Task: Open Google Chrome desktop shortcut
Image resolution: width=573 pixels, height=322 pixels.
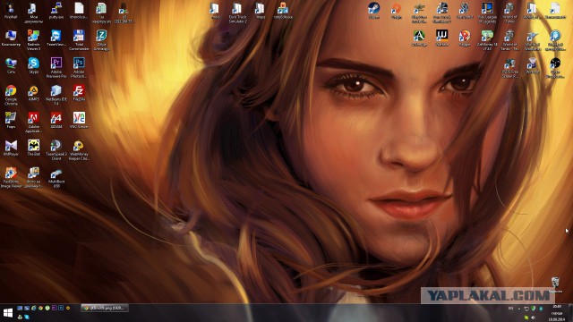Action: [11, 95]
